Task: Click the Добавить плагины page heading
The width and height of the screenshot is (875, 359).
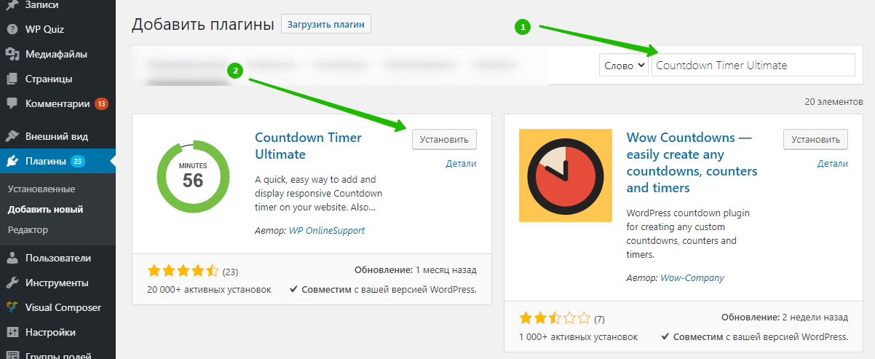Action: [202, 24]
